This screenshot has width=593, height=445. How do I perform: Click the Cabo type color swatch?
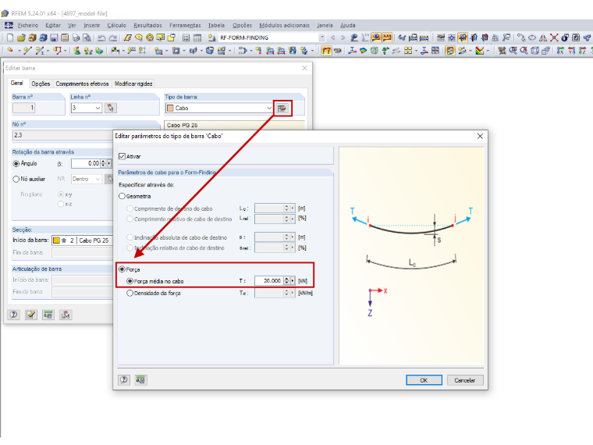(x=170, y=109)
